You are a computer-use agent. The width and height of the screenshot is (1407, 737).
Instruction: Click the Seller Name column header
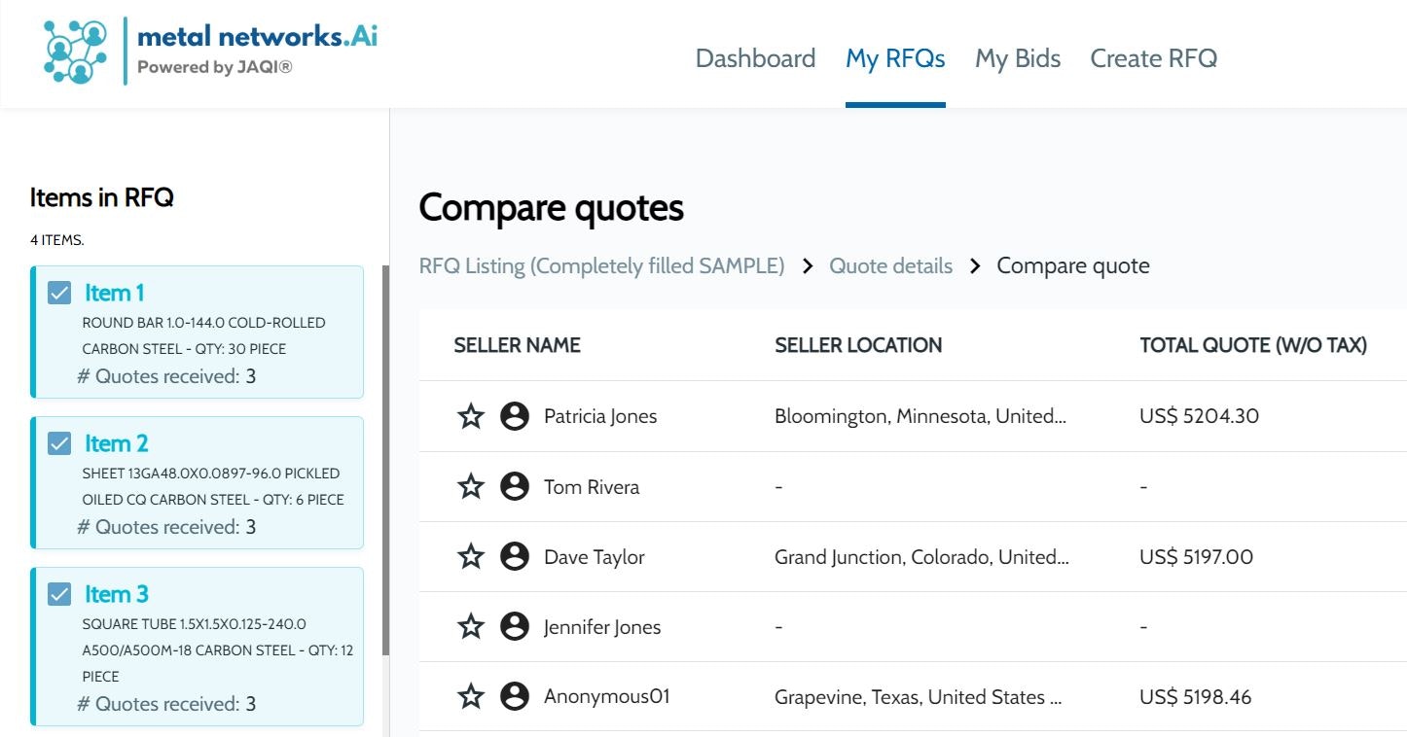tap(517, 345)
